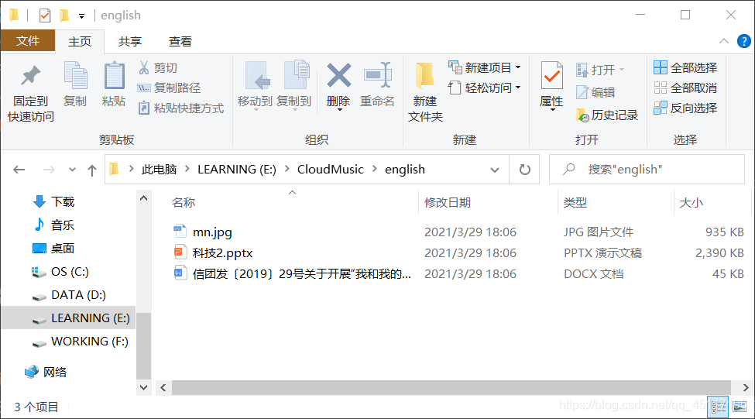This screenshot has width=755, height=419.
Task: Pin folder to Quick access
Action: 31,93
